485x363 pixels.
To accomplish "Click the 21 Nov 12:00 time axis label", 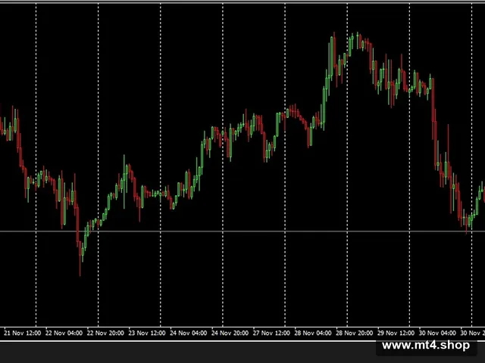I will [22, 333].
